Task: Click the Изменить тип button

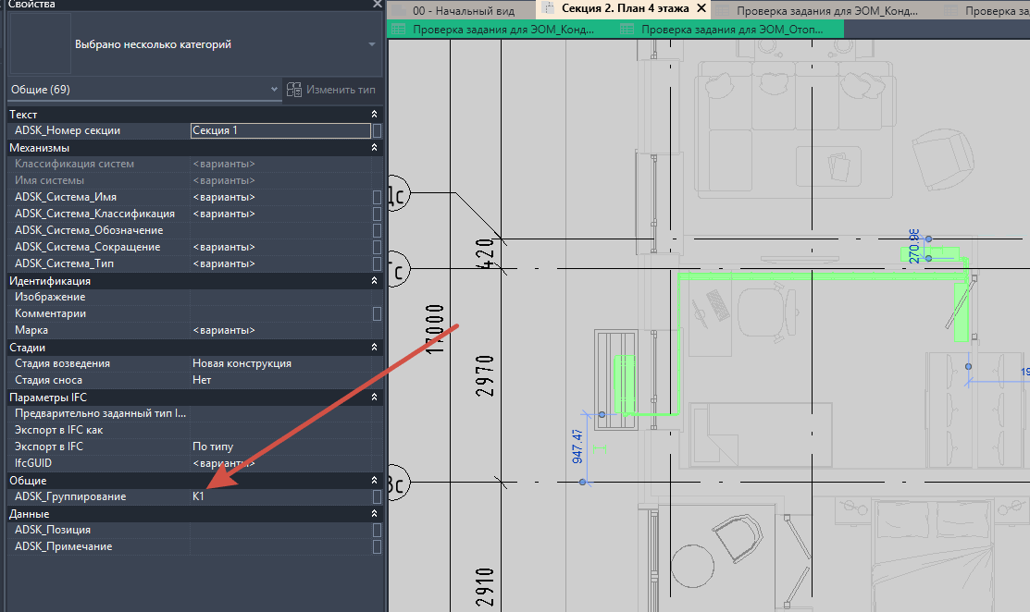Action: tap(331, 89)
